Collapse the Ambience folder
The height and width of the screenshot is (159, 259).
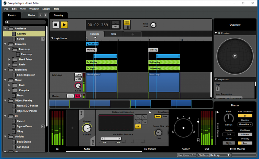[x=5, y=29]
